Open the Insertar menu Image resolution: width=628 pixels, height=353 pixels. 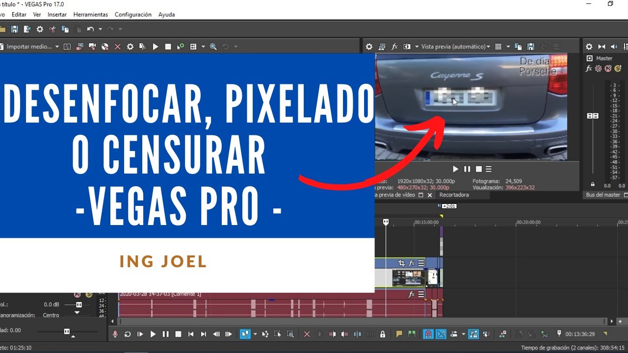point(57,15)
